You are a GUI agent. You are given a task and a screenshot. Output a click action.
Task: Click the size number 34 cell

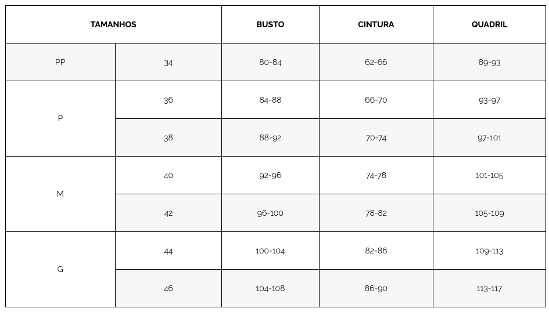[168, 62]
